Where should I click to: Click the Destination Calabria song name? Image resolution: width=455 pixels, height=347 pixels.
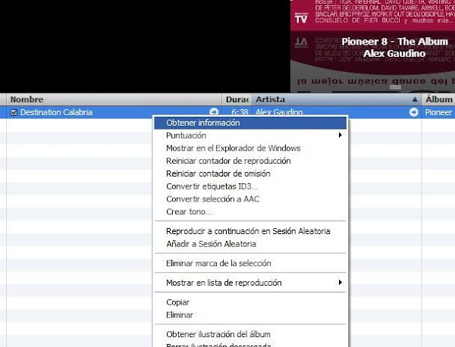56,112
